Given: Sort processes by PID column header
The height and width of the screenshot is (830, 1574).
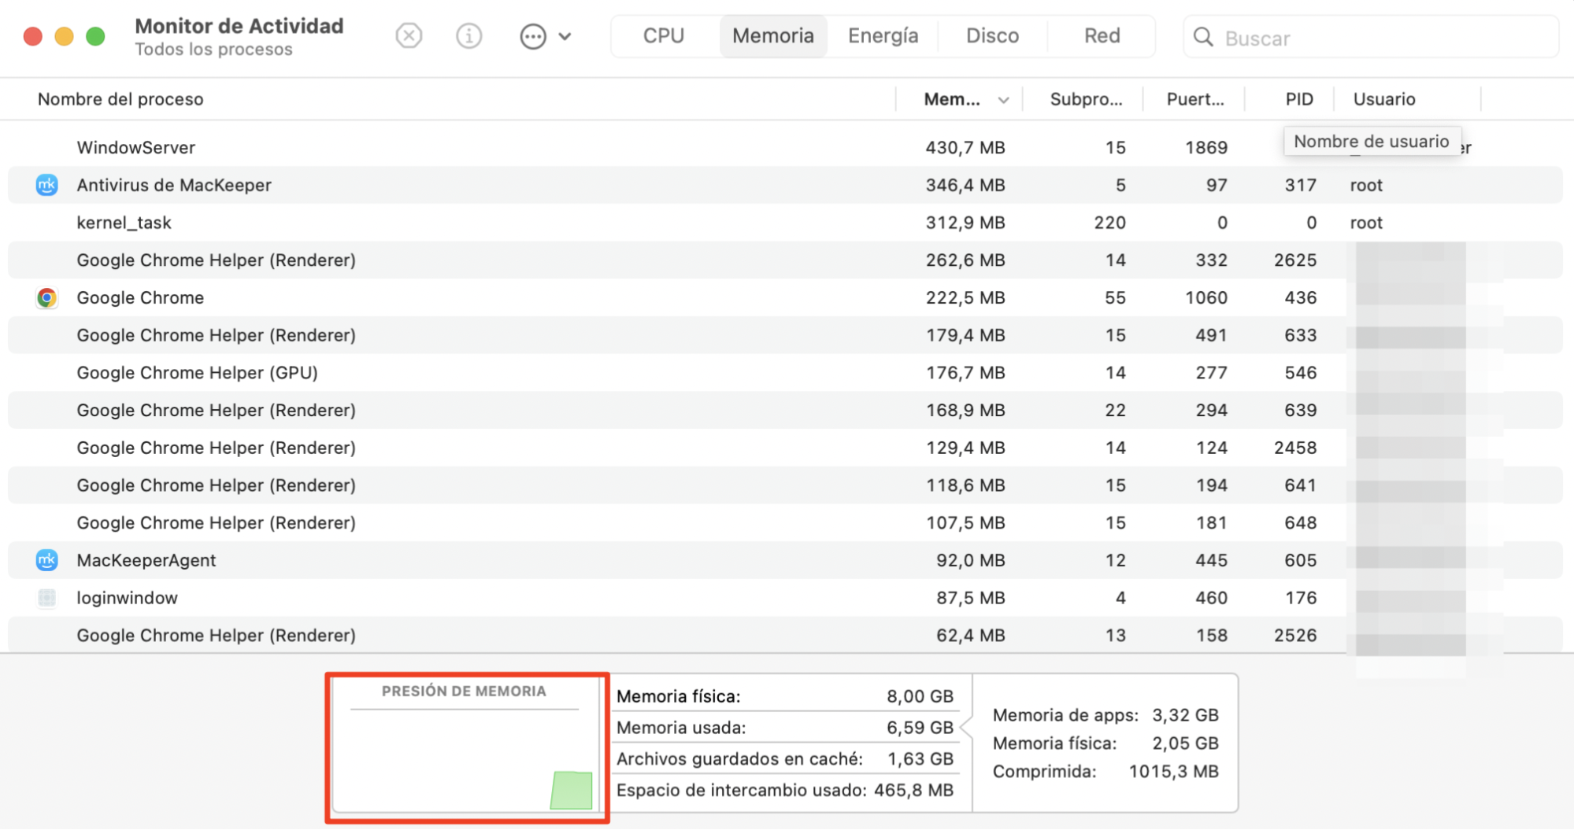Looking at the screenshot, I should tap(1298, 99).
